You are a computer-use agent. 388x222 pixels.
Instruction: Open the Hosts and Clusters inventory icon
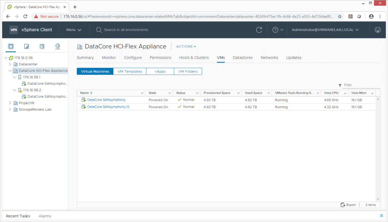click(x=11, y=46)
